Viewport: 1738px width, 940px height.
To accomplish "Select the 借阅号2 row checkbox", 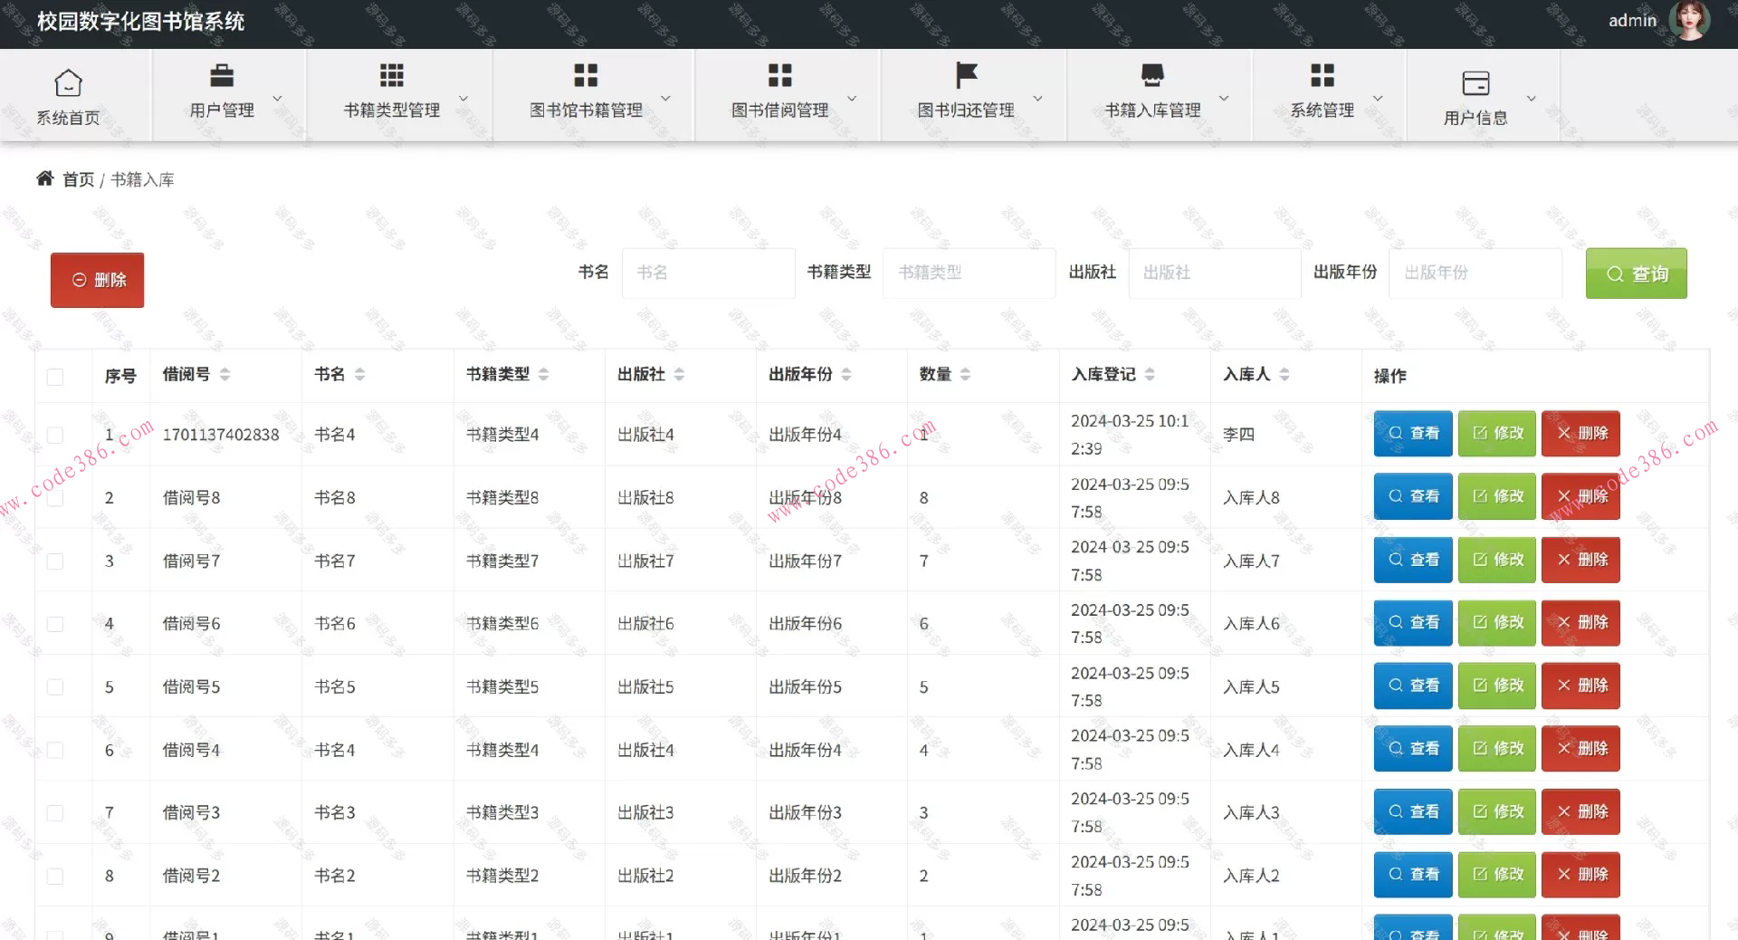I will (x=55, y=876).
